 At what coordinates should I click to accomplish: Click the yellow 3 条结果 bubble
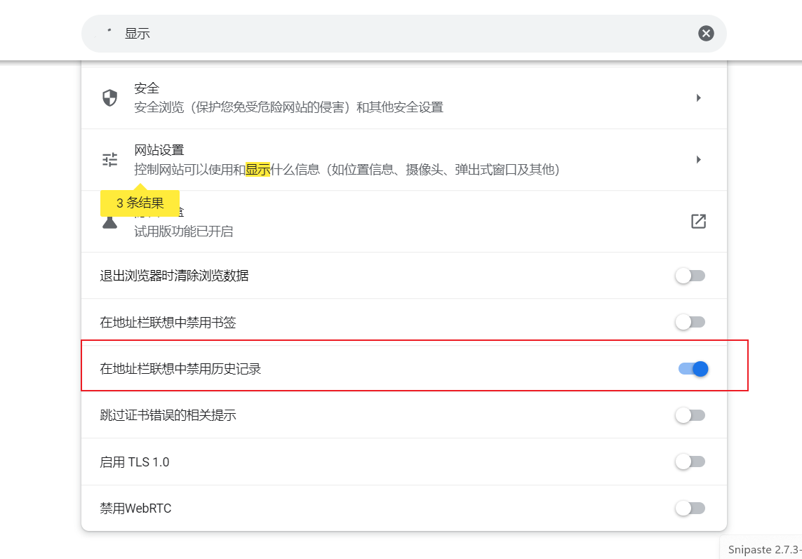tap(140, 203)
